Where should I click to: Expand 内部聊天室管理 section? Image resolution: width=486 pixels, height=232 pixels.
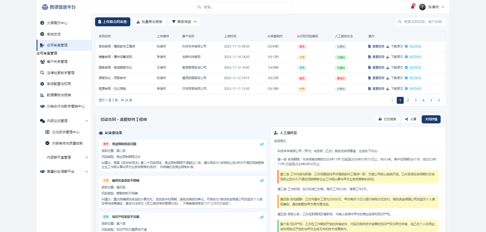[64, 157]
